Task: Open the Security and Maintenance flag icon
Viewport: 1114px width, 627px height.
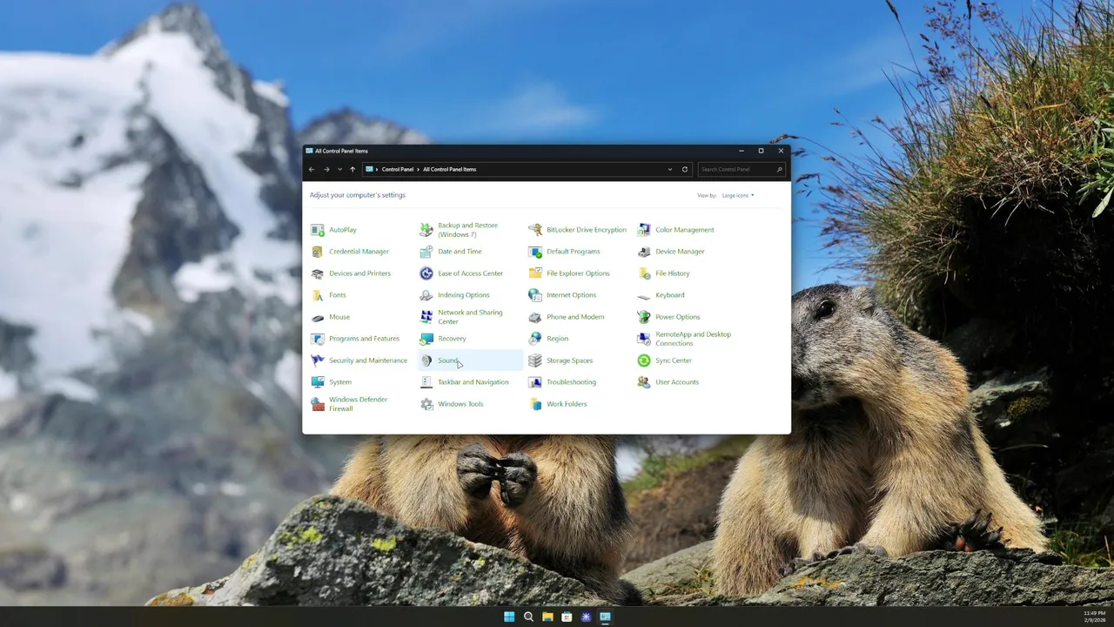Action: pos(318,361)
